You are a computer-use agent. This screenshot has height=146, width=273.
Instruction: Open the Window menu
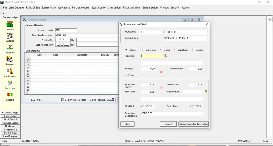click(165, 8)
